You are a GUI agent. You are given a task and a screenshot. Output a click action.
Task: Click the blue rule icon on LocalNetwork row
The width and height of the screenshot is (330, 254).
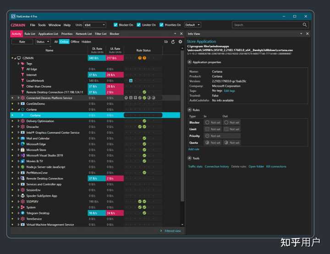click(131, 81)
